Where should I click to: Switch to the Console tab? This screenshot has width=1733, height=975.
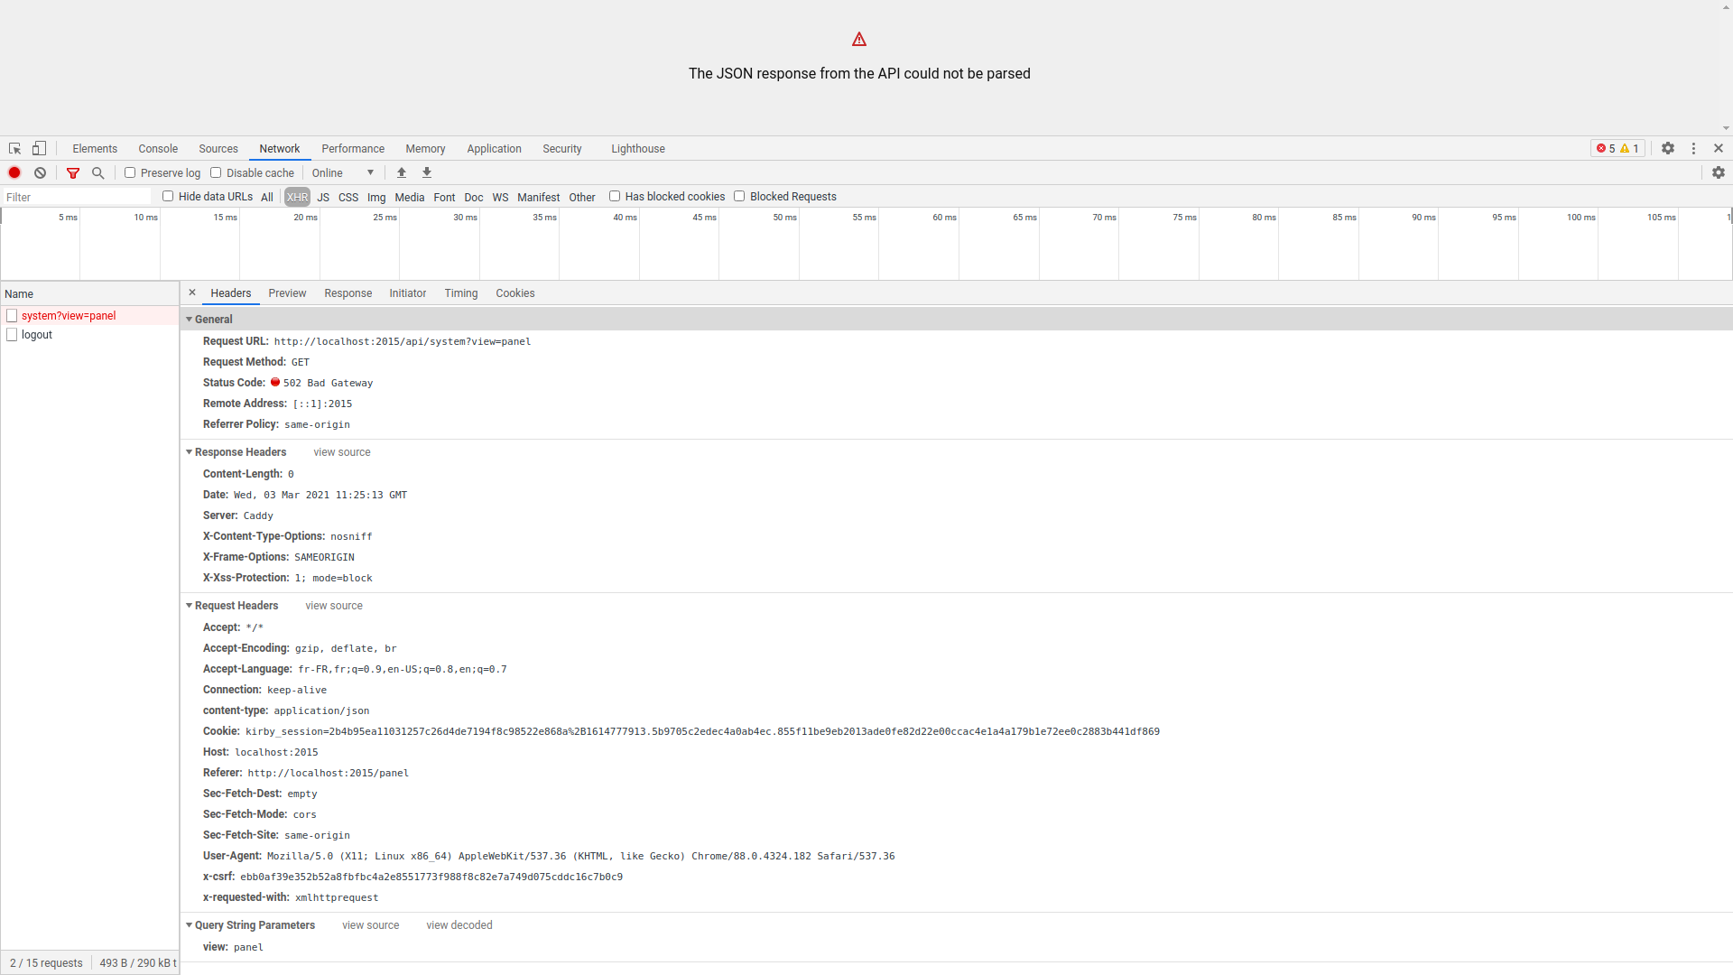tap(158, 149)
